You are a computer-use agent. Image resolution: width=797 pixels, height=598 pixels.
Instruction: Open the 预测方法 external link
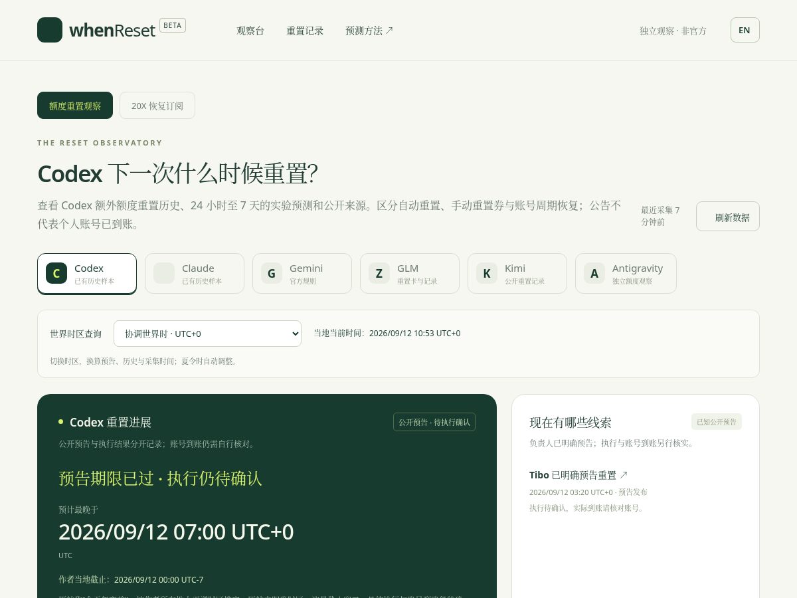(369, 31)
